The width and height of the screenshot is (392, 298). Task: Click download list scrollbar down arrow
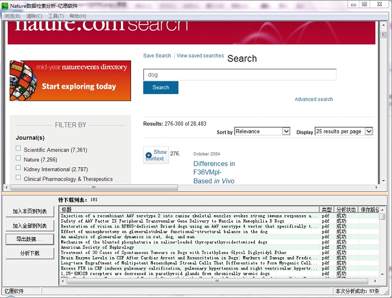click(382, 275)
